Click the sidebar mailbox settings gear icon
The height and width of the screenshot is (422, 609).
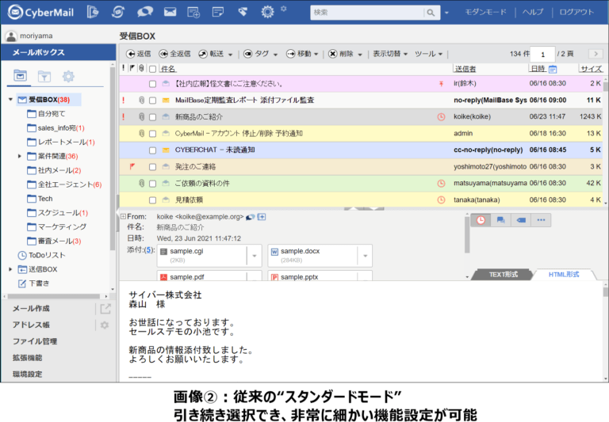click(x=68, y=77)
